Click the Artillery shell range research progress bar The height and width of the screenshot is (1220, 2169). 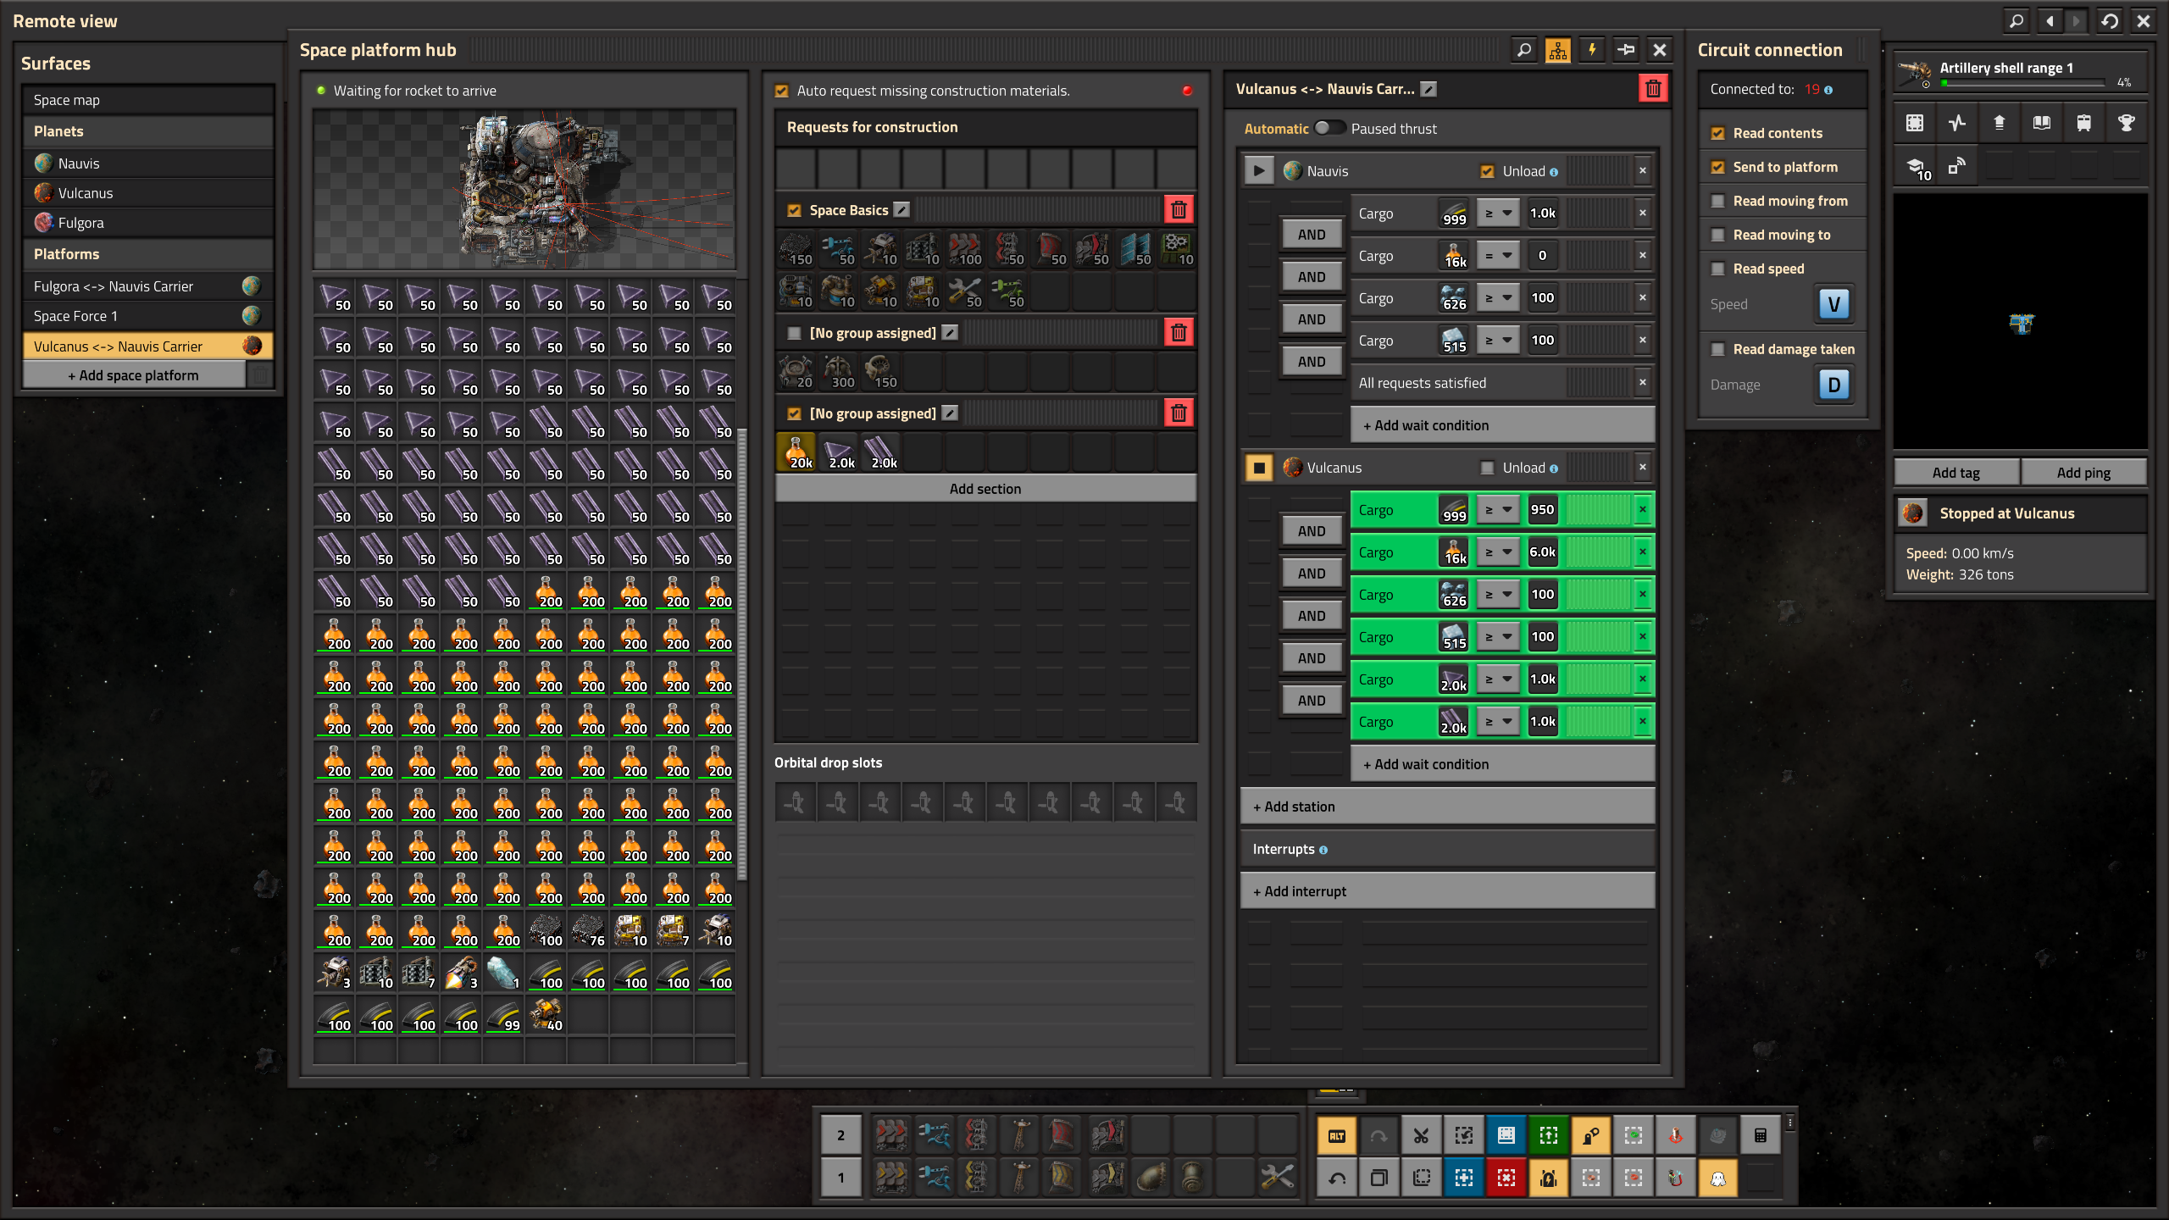2023,83
